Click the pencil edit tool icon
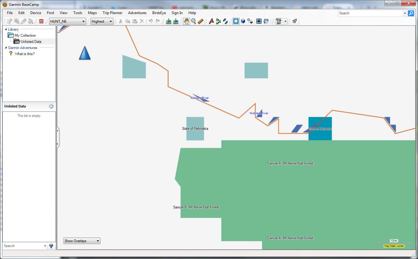Viewport: 418px width, 259px height. [x=10, y=21]
